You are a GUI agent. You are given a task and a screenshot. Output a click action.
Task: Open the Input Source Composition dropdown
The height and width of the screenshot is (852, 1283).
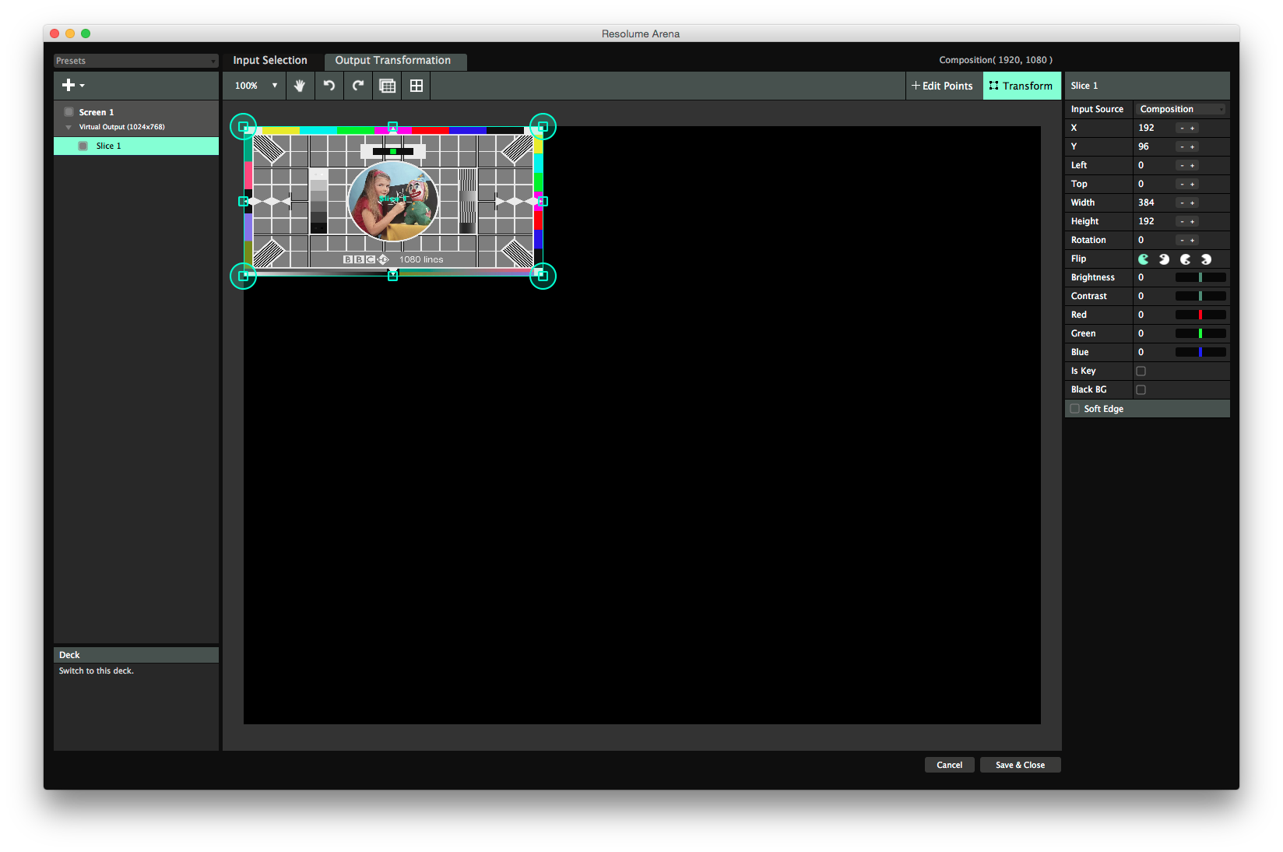pos(1181,110)
